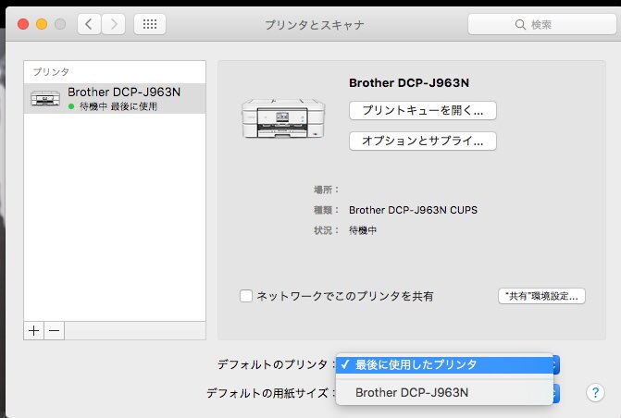Minimize window with yellow button
The width and height of the screenshot is (621, 418).
(x=42, y=25)
